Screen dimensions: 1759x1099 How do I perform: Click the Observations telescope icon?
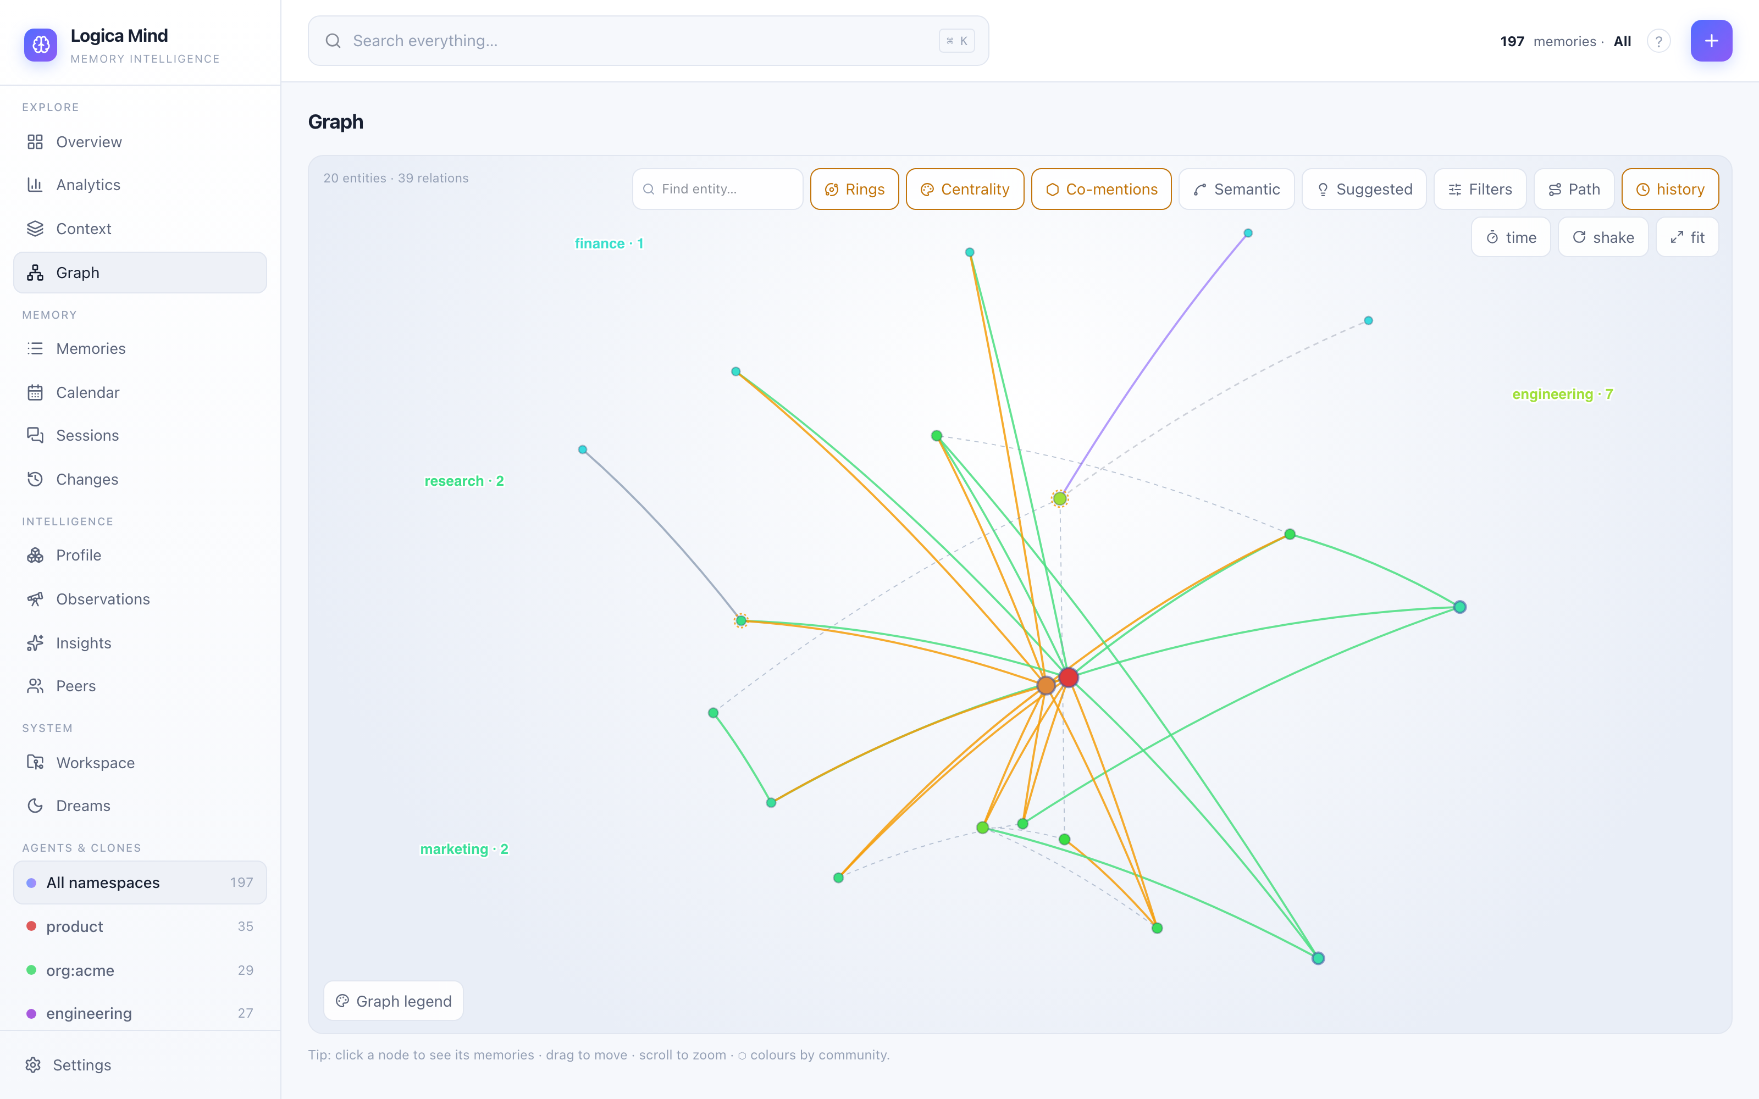click(35, 599)
